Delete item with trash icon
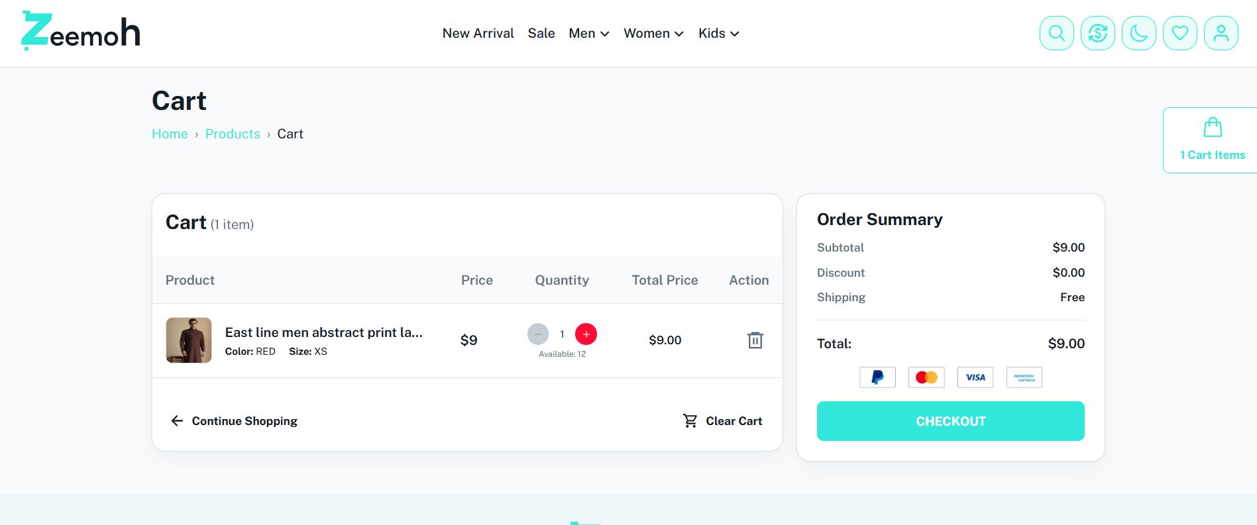The width and height of the screenshot is (1257, 525). coord(755,340)
